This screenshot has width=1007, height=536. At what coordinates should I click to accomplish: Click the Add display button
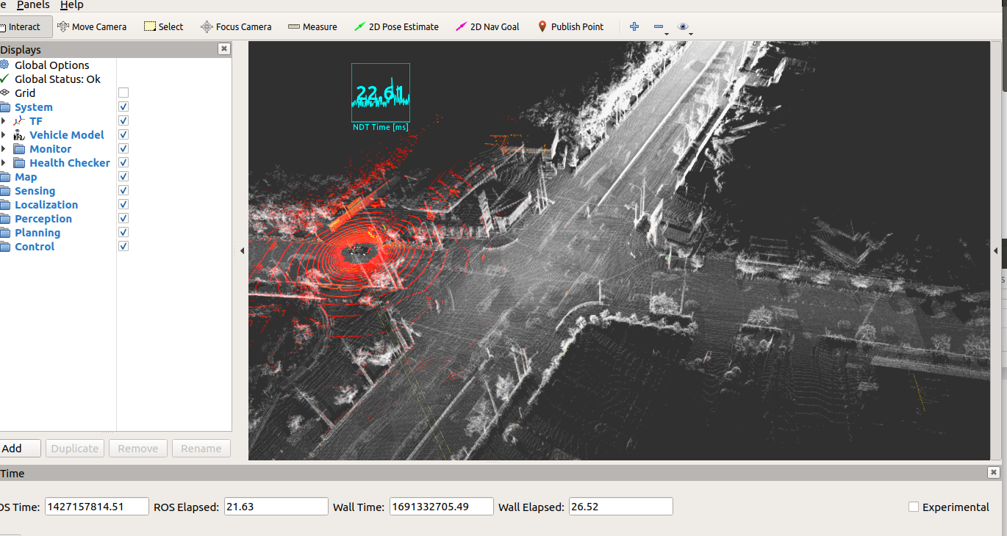(x=20, y=448)
